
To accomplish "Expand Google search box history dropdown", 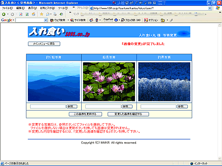I will pos(46,20).
